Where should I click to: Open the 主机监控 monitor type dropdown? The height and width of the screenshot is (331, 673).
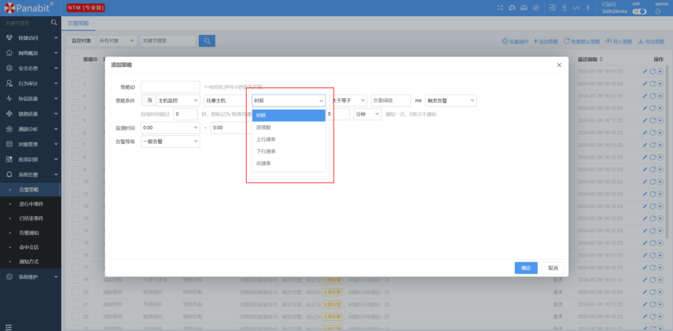178,100
